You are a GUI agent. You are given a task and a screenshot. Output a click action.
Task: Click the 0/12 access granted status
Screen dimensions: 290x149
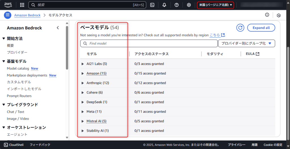(x=150, y=83)
